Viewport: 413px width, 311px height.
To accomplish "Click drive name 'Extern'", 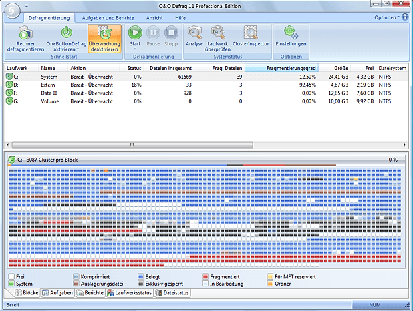I will pos(48,85).
